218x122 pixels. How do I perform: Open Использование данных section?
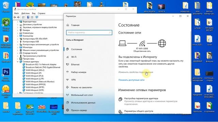[83, 103]
